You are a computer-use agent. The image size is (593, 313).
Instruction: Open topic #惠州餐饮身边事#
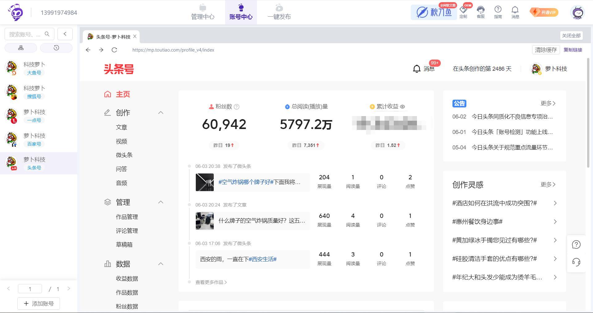coord(504,222)
